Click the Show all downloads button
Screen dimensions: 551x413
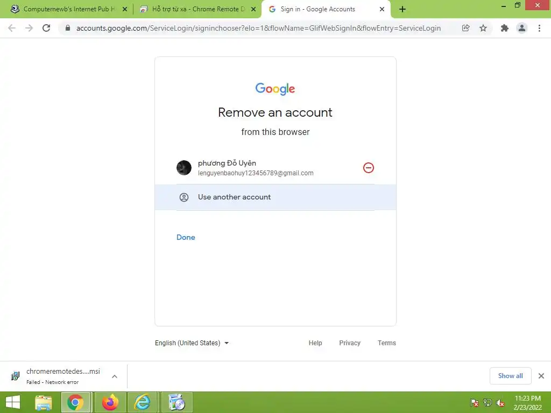click(510, 376)
